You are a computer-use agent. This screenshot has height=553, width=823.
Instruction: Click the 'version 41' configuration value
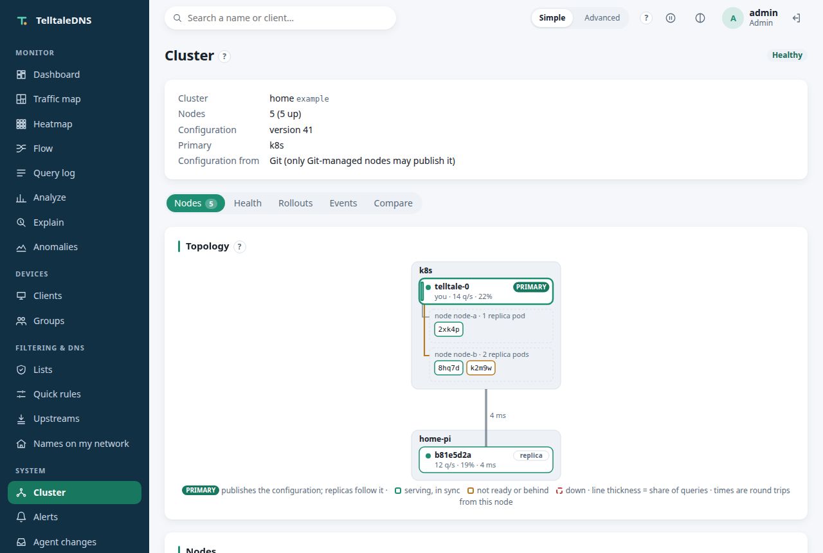pyautogui.click(x=291, y=130)
